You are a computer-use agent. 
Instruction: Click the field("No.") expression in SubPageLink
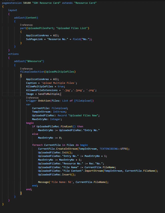(81, 39)
